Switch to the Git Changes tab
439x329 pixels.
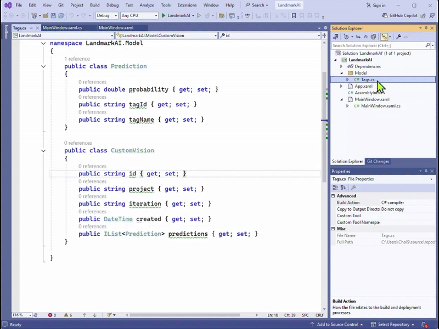[378, 161]
